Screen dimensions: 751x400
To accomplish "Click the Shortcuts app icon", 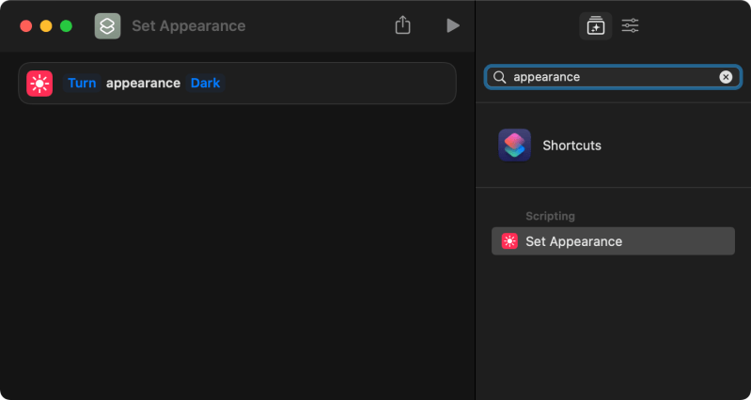I will click(x=514, y=145).
